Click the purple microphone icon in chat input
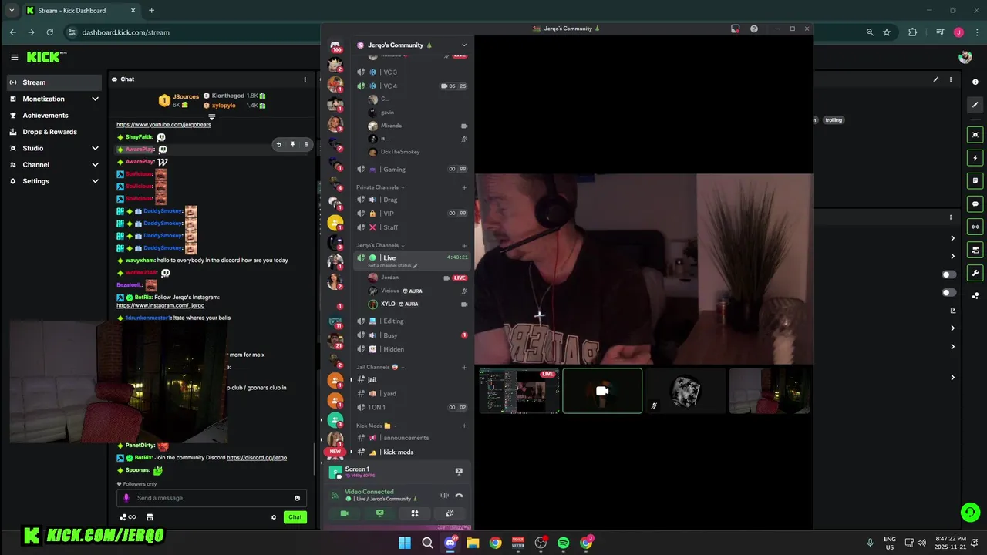 pos(126,498)
